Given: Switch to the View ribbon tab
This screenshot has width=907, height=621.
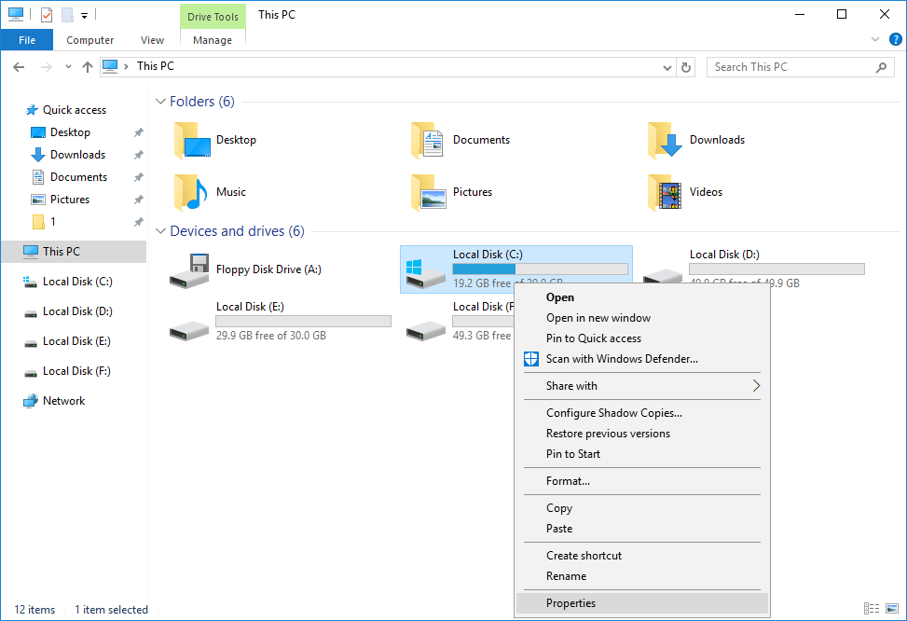Looking at the screenshot, I should point(152,40).
